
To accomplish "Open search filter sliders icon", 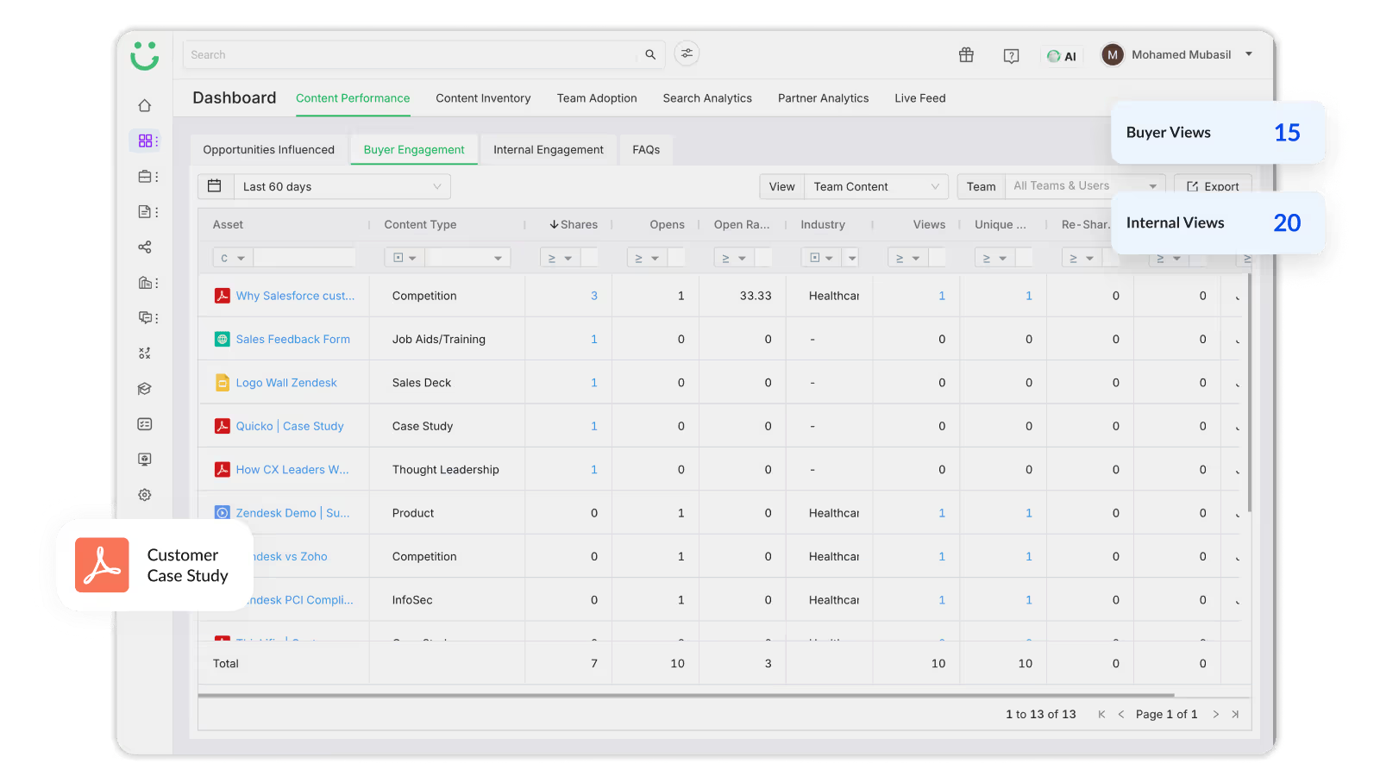I will (687, 53).
